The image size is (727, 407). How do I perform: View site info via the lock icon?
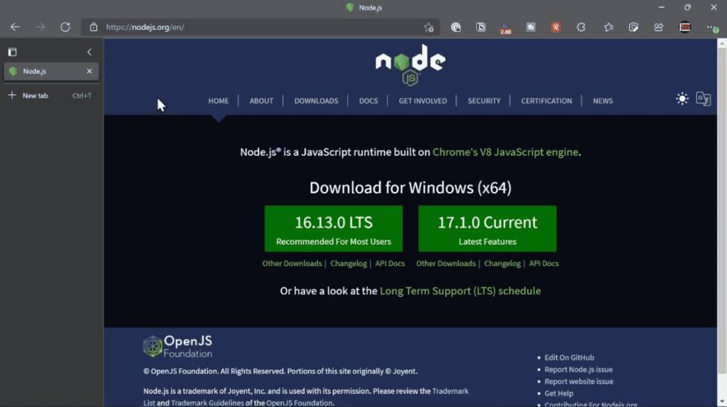94,27
